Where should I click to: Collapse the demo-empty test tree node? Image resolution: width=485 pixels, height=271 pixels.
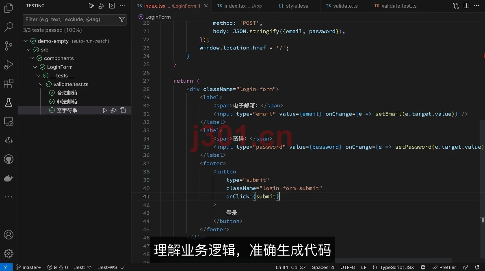click(x=26, y=41)
